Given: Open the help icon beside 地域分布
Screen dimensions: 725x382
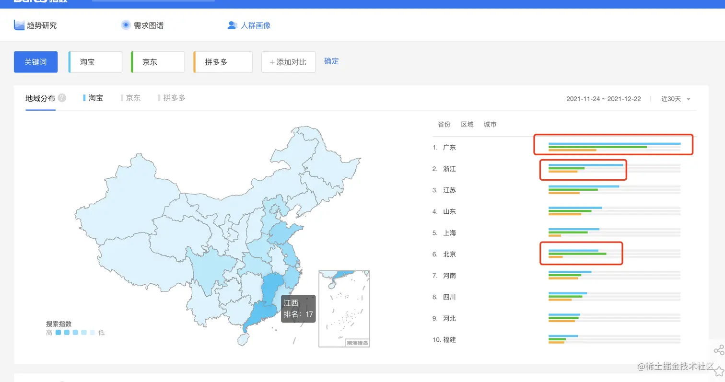Looking at the screenshot, I should coord(62,98).
